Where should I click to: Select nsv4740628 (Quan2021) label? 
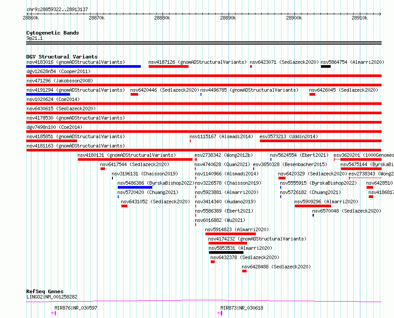click(222, 164)
